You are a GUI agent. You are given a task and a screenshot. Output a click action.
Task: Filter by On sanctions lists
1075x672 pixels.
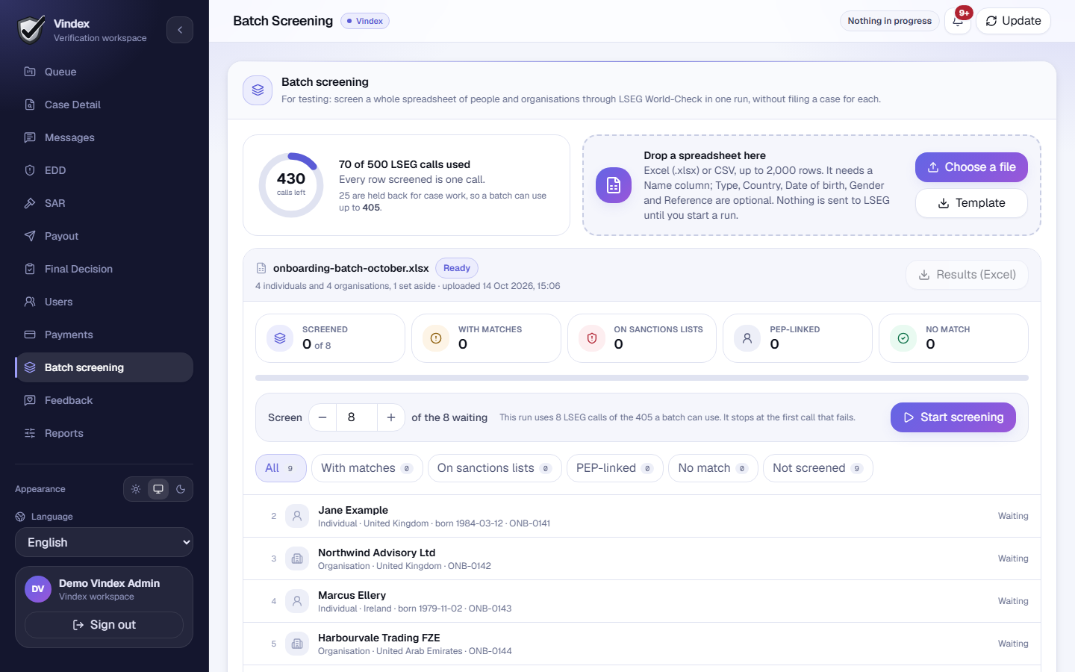[495, 468]
